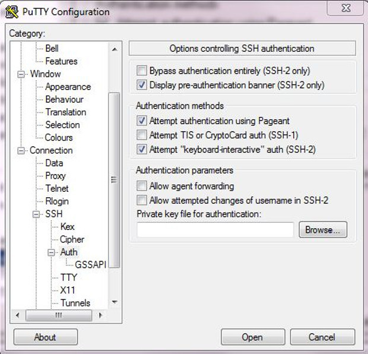
Task: Collapse the SSH tree node
Action: coord(36,214)
